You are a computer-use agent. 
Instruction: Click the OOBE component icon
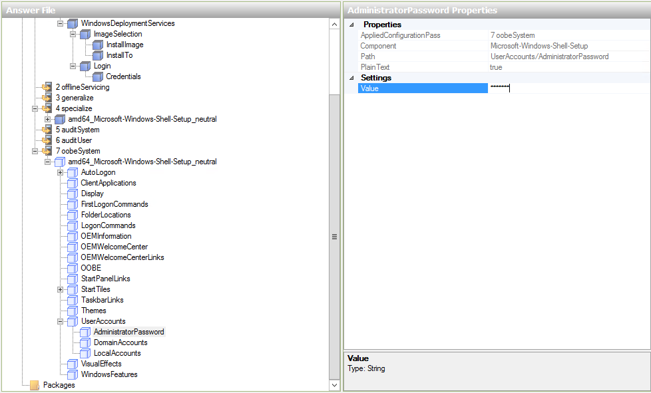(73, 268)
